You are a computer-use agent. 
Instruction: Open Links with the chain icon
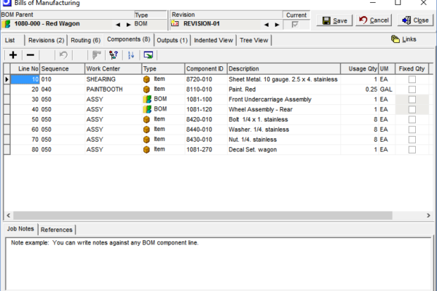click(403, 39)
